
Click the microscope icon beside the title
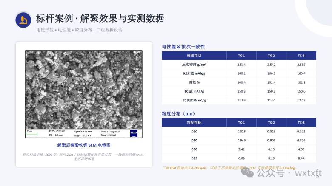[23, 20]
